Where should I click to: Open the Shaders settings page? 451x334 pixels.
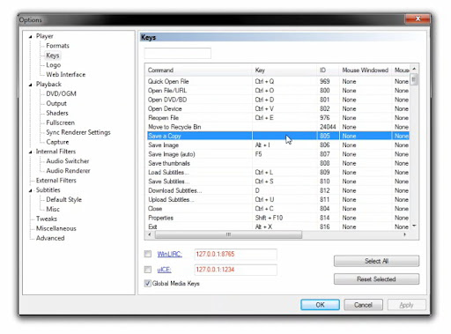(x=57, y=113)
